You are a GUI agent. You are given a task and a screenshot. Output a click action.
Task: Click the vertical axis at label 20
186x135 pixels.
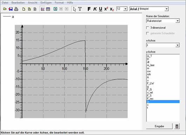click(x=18, y=32)
